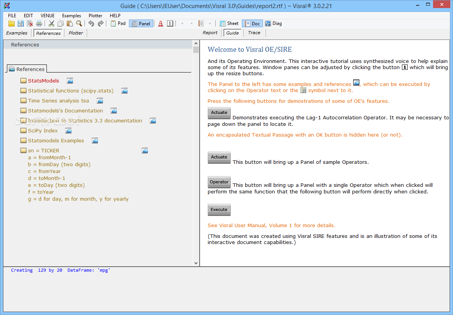The height and width of the screenshot is (315, 453).
Task: Click the copy toolbar icon
Action: pos(61,24)
